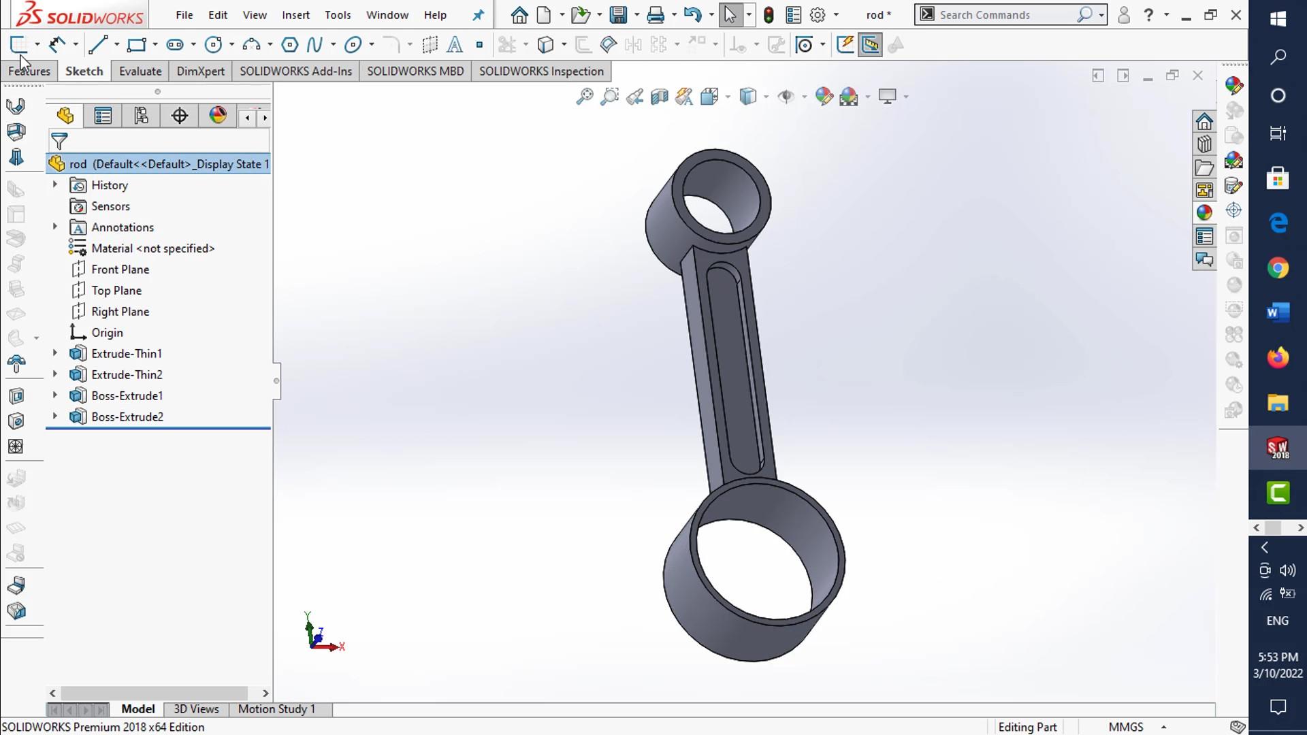Select the Circle sketch tool
Viewport: 1307px width, 735px height.
click(x=214, y=44)
